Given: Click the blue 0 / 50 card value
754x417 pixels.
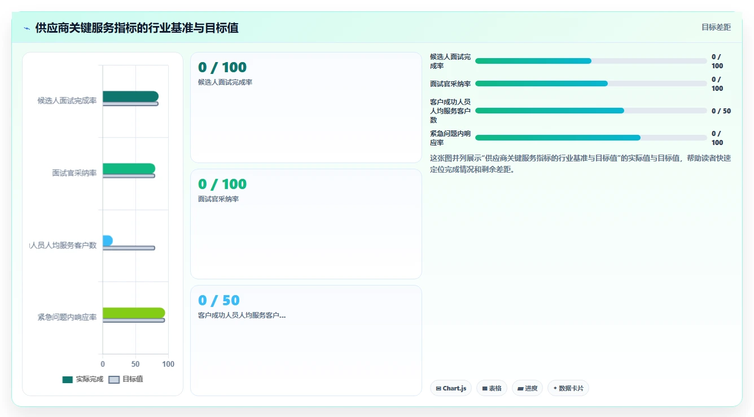Looking at the screenshot, I should (x=219, y=300).
